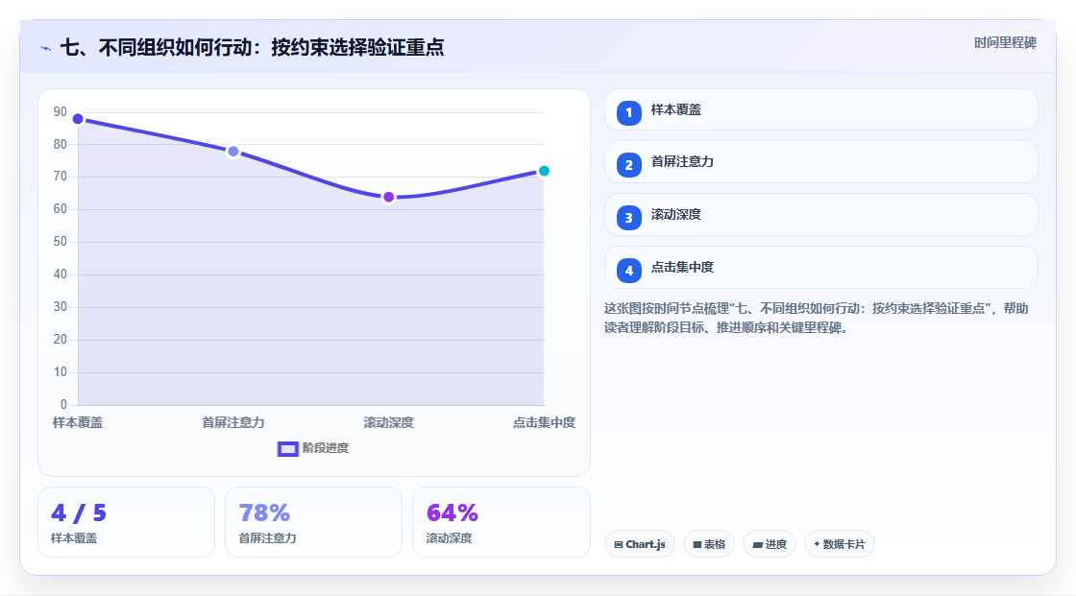Click the y-axis value 0
Viewport: 1076px width, 596px height.
[63, 405]
